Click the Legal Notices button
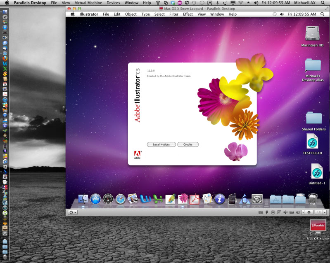Viewport: 330px width, 263px height. (161, 144)
